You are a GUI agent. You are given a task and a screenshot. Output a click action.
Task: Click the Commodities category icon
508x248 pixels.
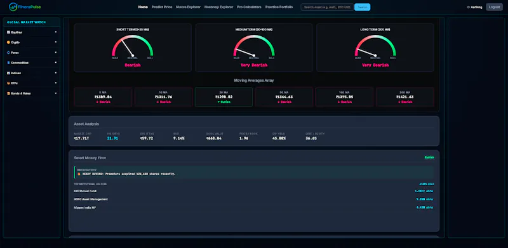(x=8, y=63)
